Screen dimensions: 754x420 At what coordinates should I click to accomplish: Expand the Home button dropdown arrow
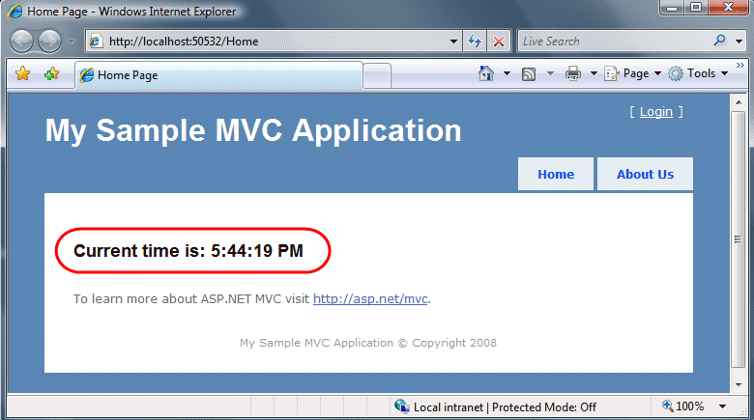507,73
